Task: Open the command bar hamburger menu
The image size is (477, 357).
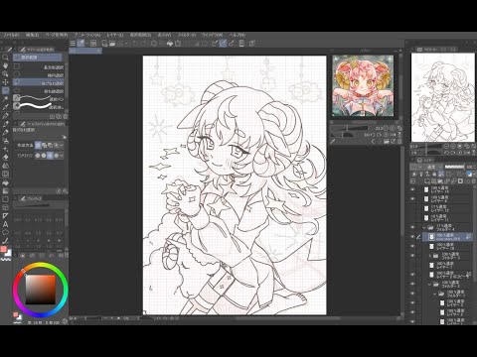Action: coord(73,44)
